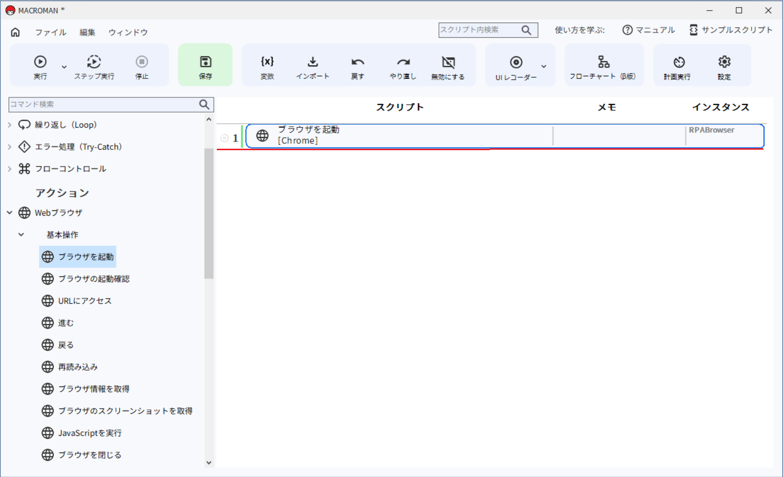The image size is (783, 477).
Task: Click the アクション section heading
Action: click(62, 193)
